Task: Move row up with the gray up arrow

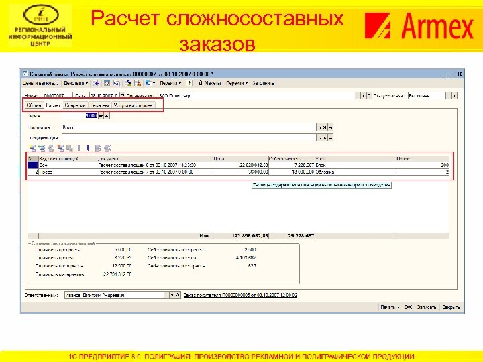Action: (79, 148)
